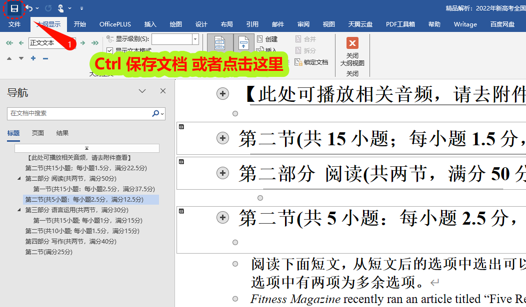Toggle the 显示文本格式 checkbox
The width and height of the screenshot is (526, 307).
coord(109,50)
